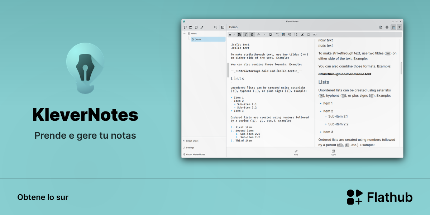Rename selected note with pencil icon
This screenshot has height=215, width=430.
(x=202, y=27)
